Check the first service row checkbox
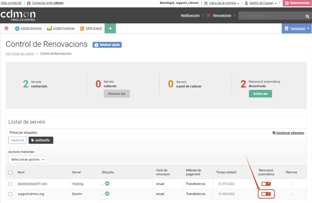This screenshot has height=203, width=312. point(11,184)
